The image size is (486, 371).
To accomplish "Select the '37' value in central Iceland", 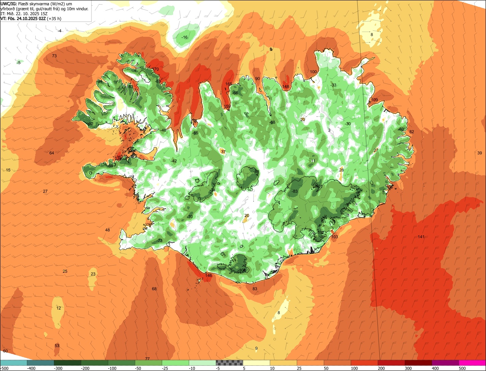I will (x=223, y=152).
